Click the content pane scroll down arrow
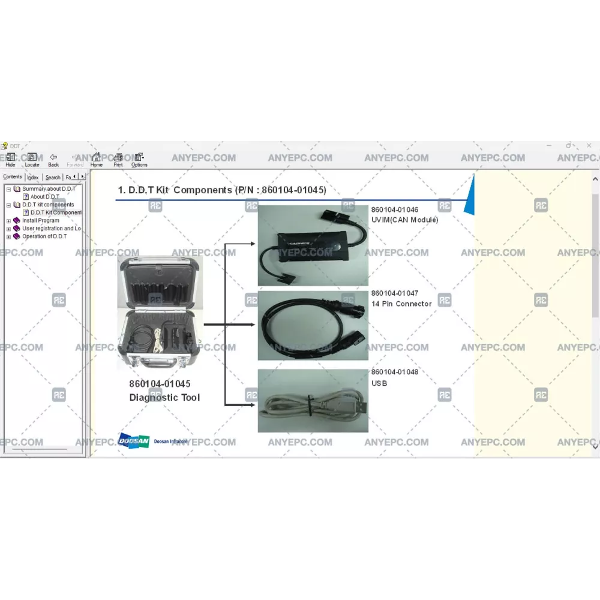This screenshot has height=600, width=600. coord(595,446)
